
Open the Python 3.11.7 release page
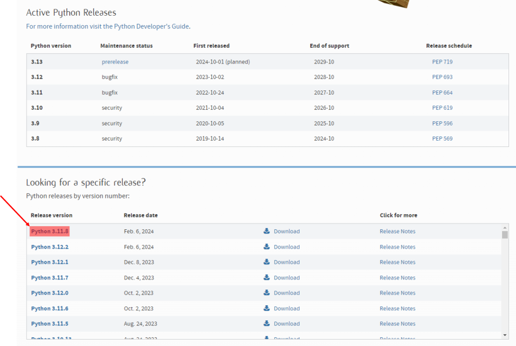[x=50, y=278]
